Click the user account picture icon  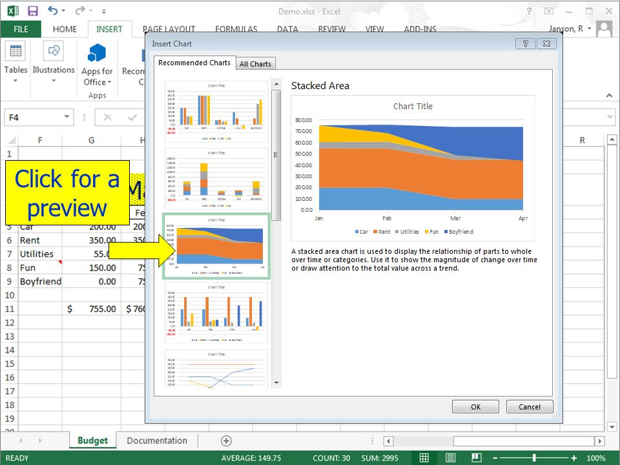604,29
